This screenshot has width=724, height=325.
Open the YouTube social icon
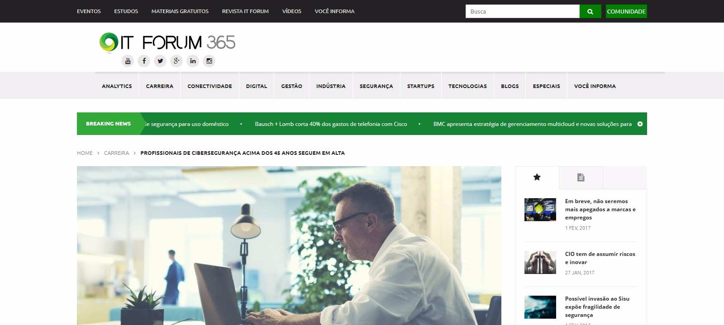click(x=128, y=61)
